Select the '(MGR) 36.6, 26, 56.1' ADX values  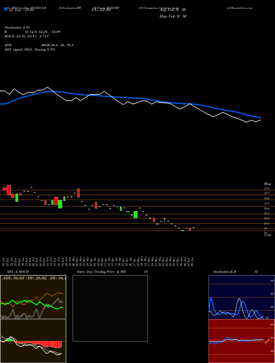tap(57, 45)
